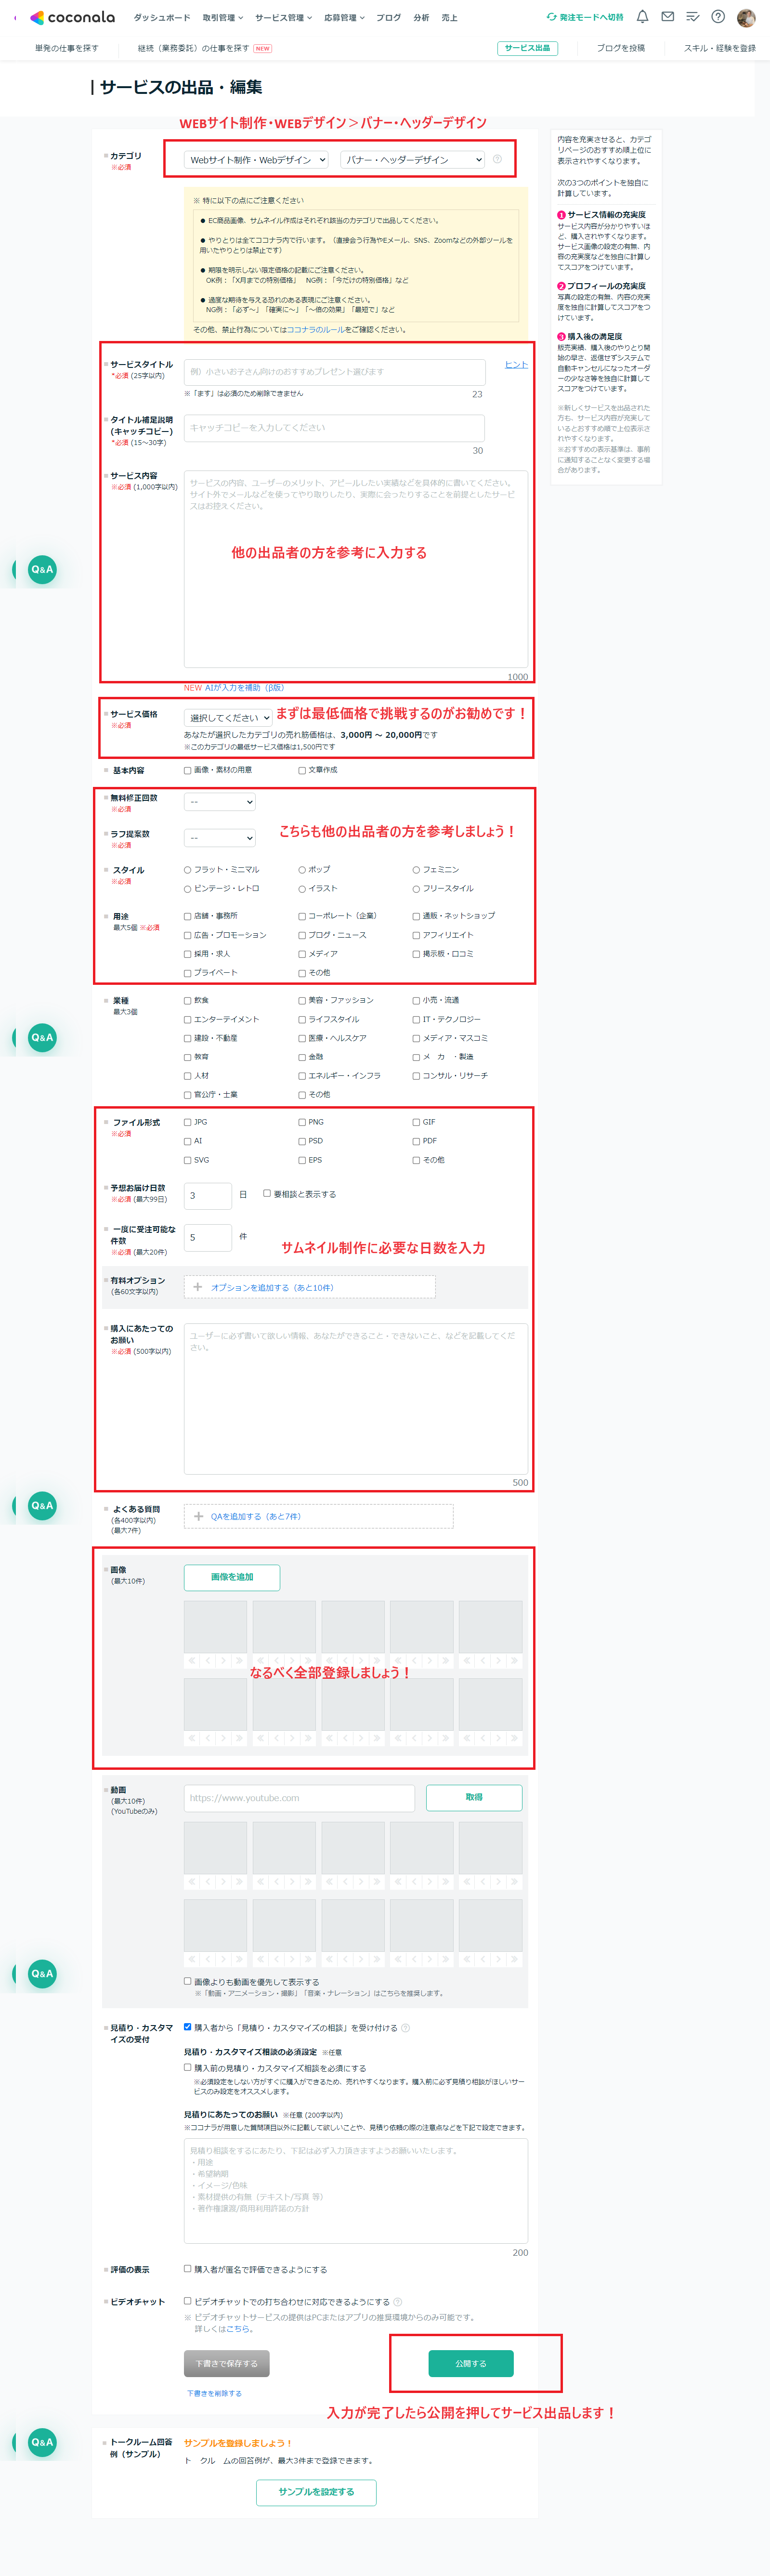
Task: Check 店舗・事務所 under 用途
Action: pos(187,916)
